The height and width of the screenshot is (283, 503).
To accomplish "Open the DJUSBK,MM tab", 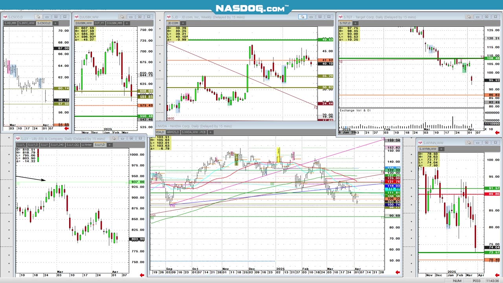I will [114, 23].
